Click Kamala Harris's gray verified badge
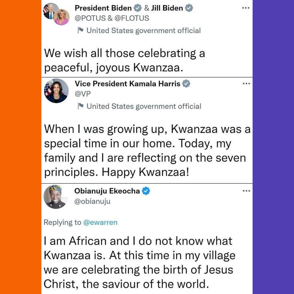 186,84
